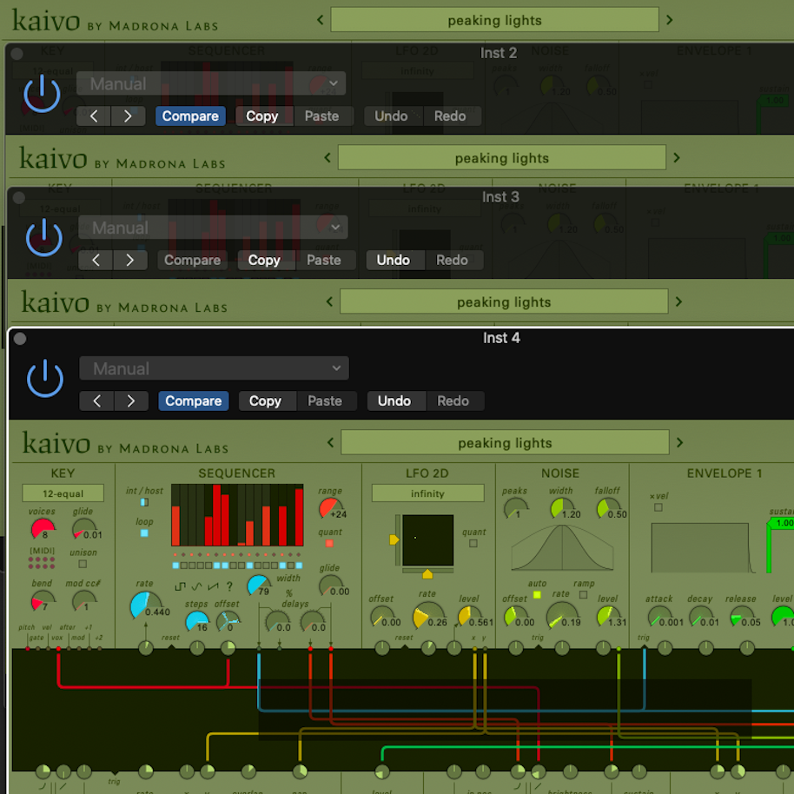Image resolution: width=794 pixels, height=794 pixels.
Task: Toggle the NOISE auto button
Action: click(537, 594)
